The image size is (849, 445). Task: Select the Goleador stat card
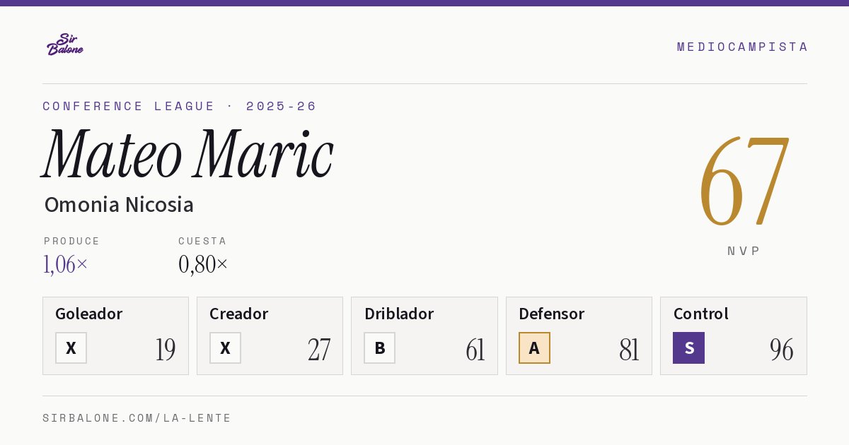115,336
